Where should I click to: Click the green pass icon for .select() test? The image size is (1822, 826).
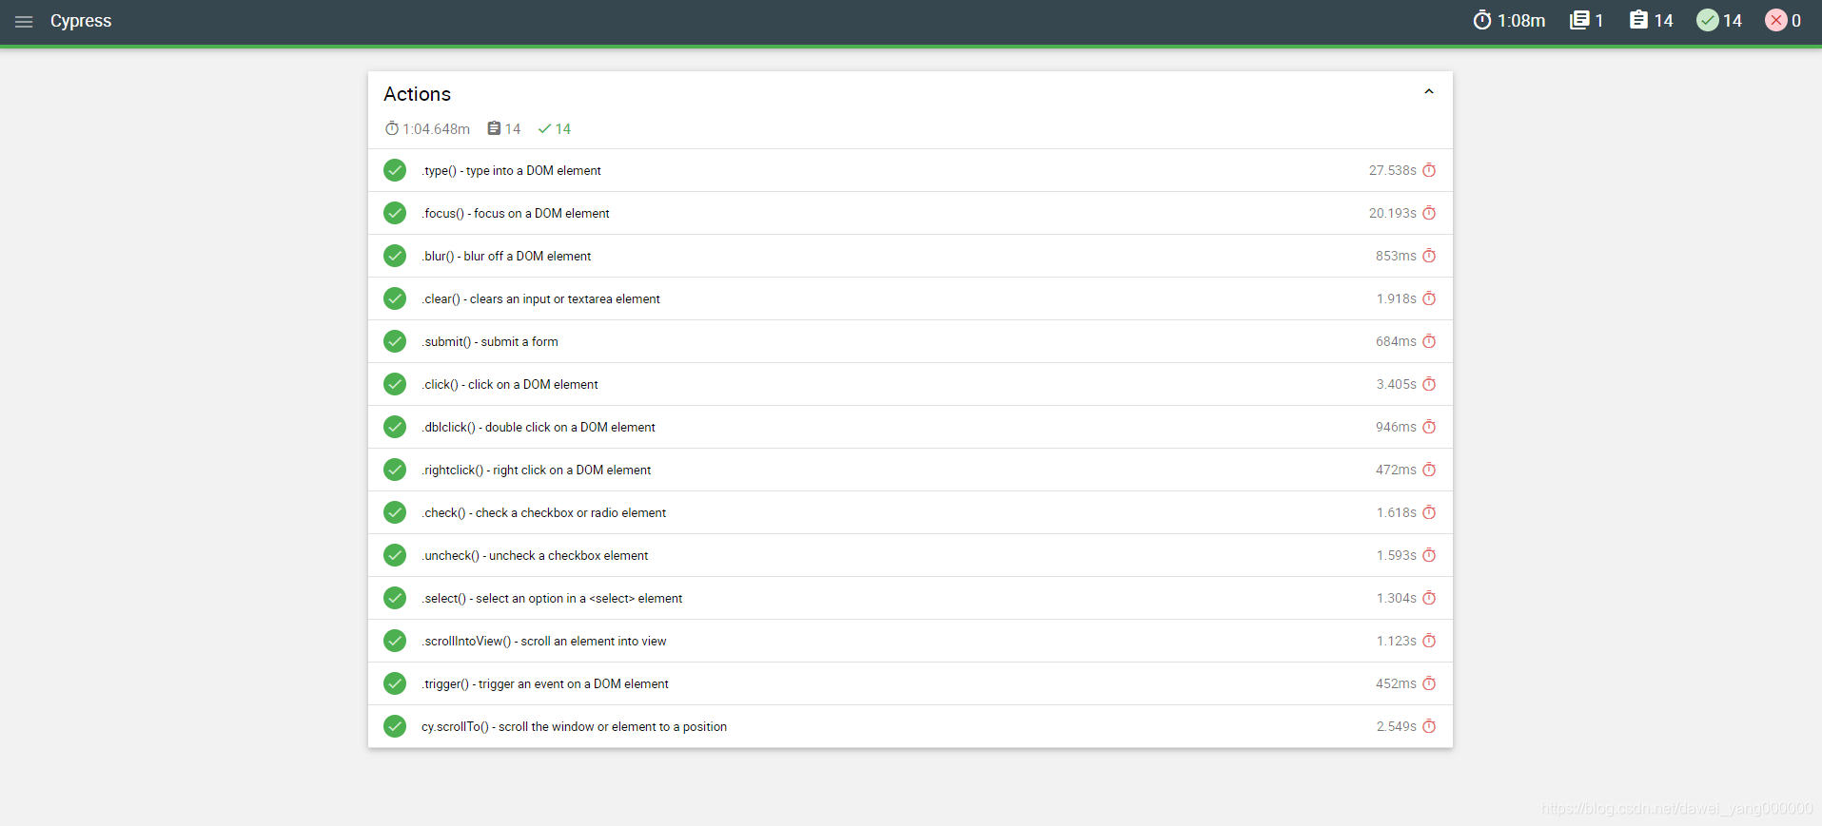395,598
